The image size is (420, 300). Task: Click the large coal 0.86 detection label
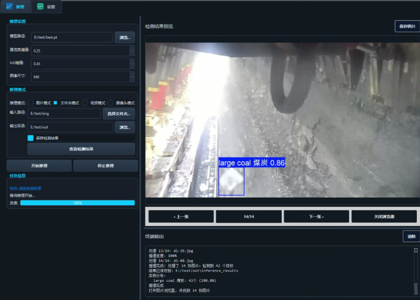[x=252, y=163]
